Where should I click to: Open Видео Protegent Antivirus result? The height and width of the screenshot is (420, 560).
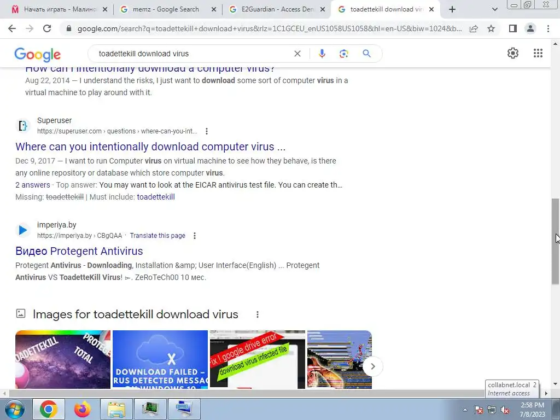point(79,251)
